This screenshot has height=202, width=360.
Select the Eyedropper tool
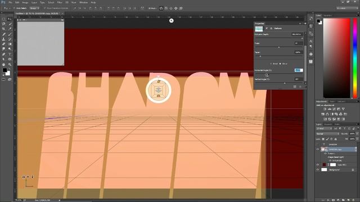point(10,29)
